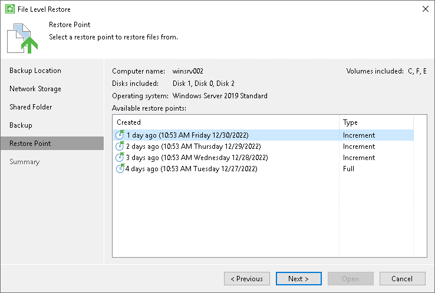This screenshot has width=435, height=293.
Task: Click the full backup icon for 12/27/2022
Action: pyautogui.click(x=120, y=168)
